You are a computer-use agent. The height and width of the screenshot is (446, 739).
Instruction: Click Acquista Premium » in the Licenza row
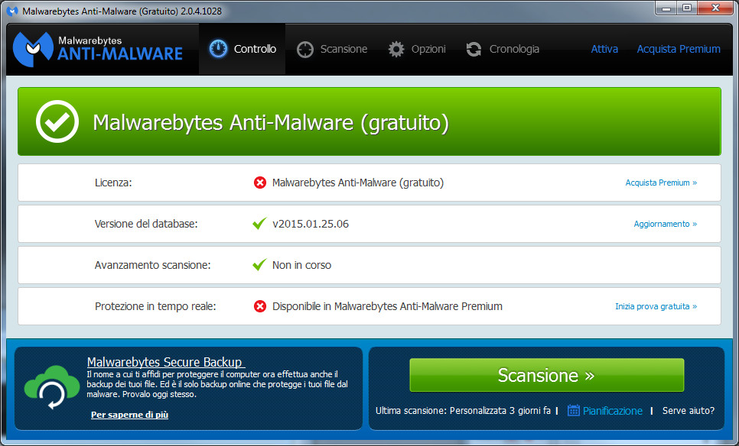661,183
